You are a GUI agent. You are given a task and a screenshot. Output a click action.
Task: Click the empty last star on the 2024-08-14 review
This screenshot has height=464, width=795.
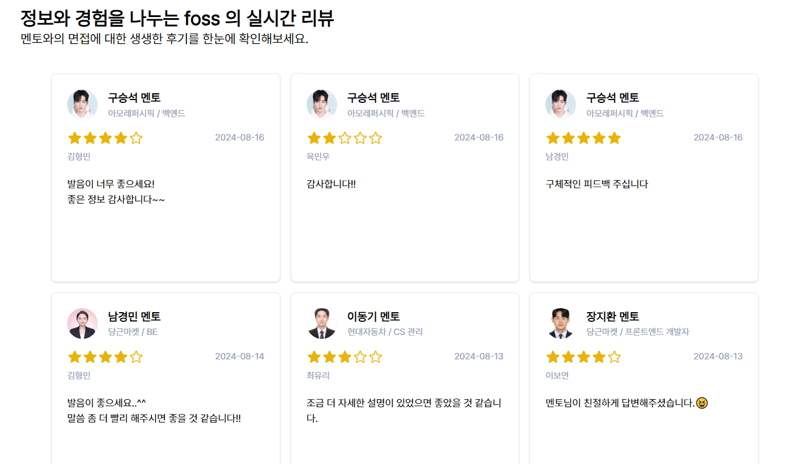pyautogui.click(x=136, y=357)
